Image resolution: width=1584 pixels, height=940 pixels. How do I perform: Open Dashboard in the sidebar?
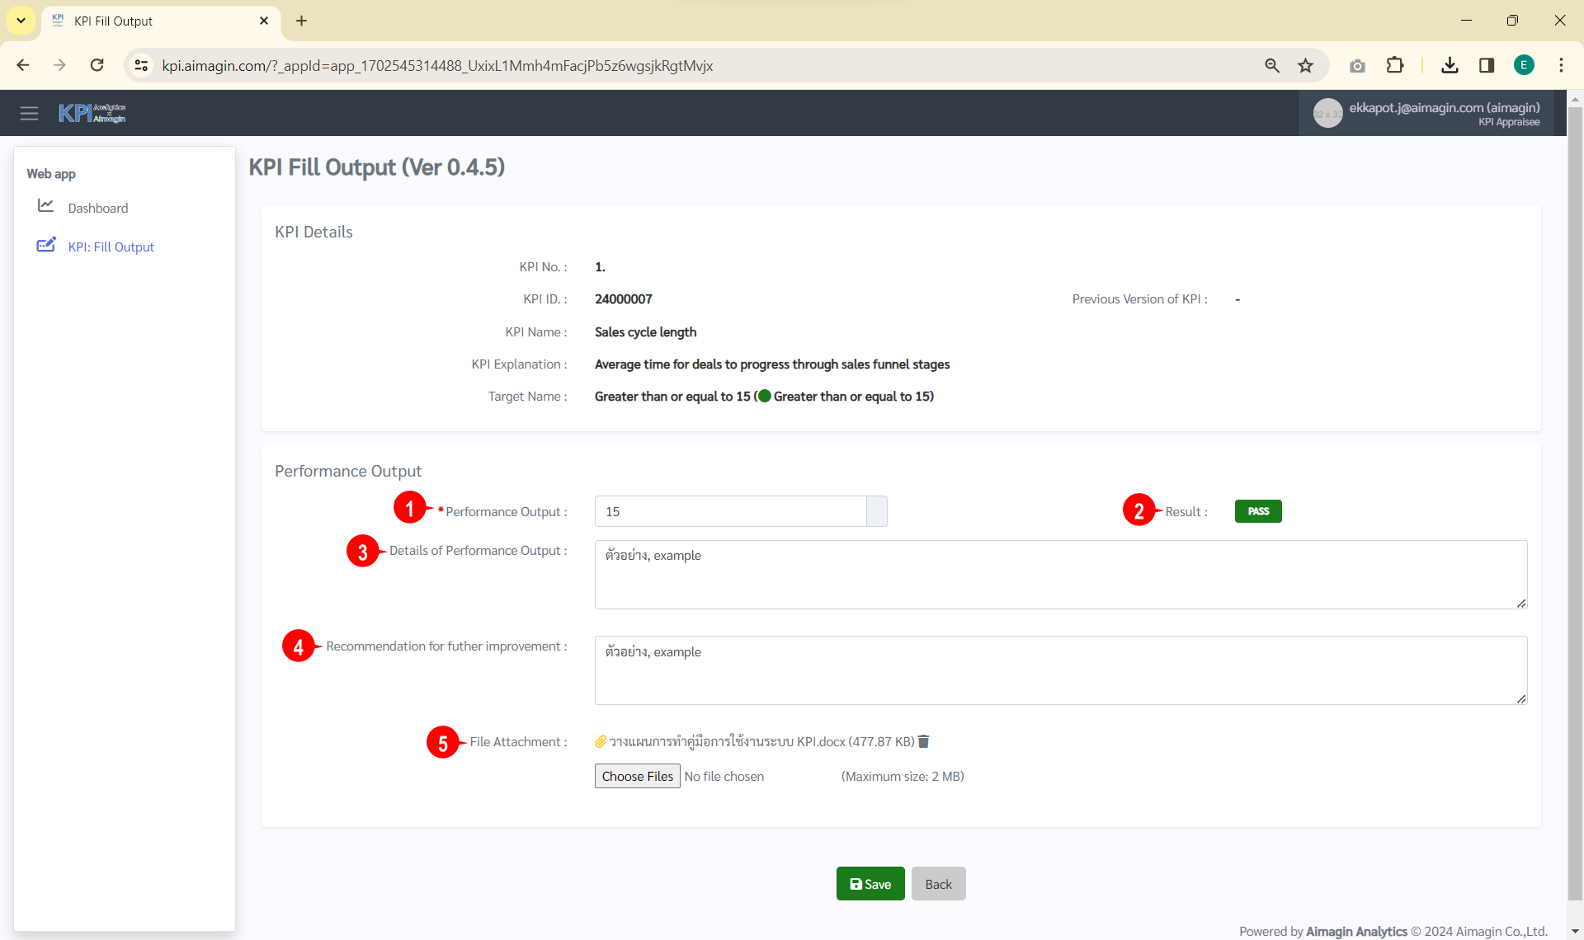click(97, 208)
